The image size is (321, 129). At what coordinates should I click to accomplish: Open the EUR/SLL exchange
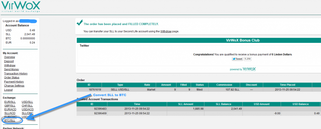click(x=10, y=102)
